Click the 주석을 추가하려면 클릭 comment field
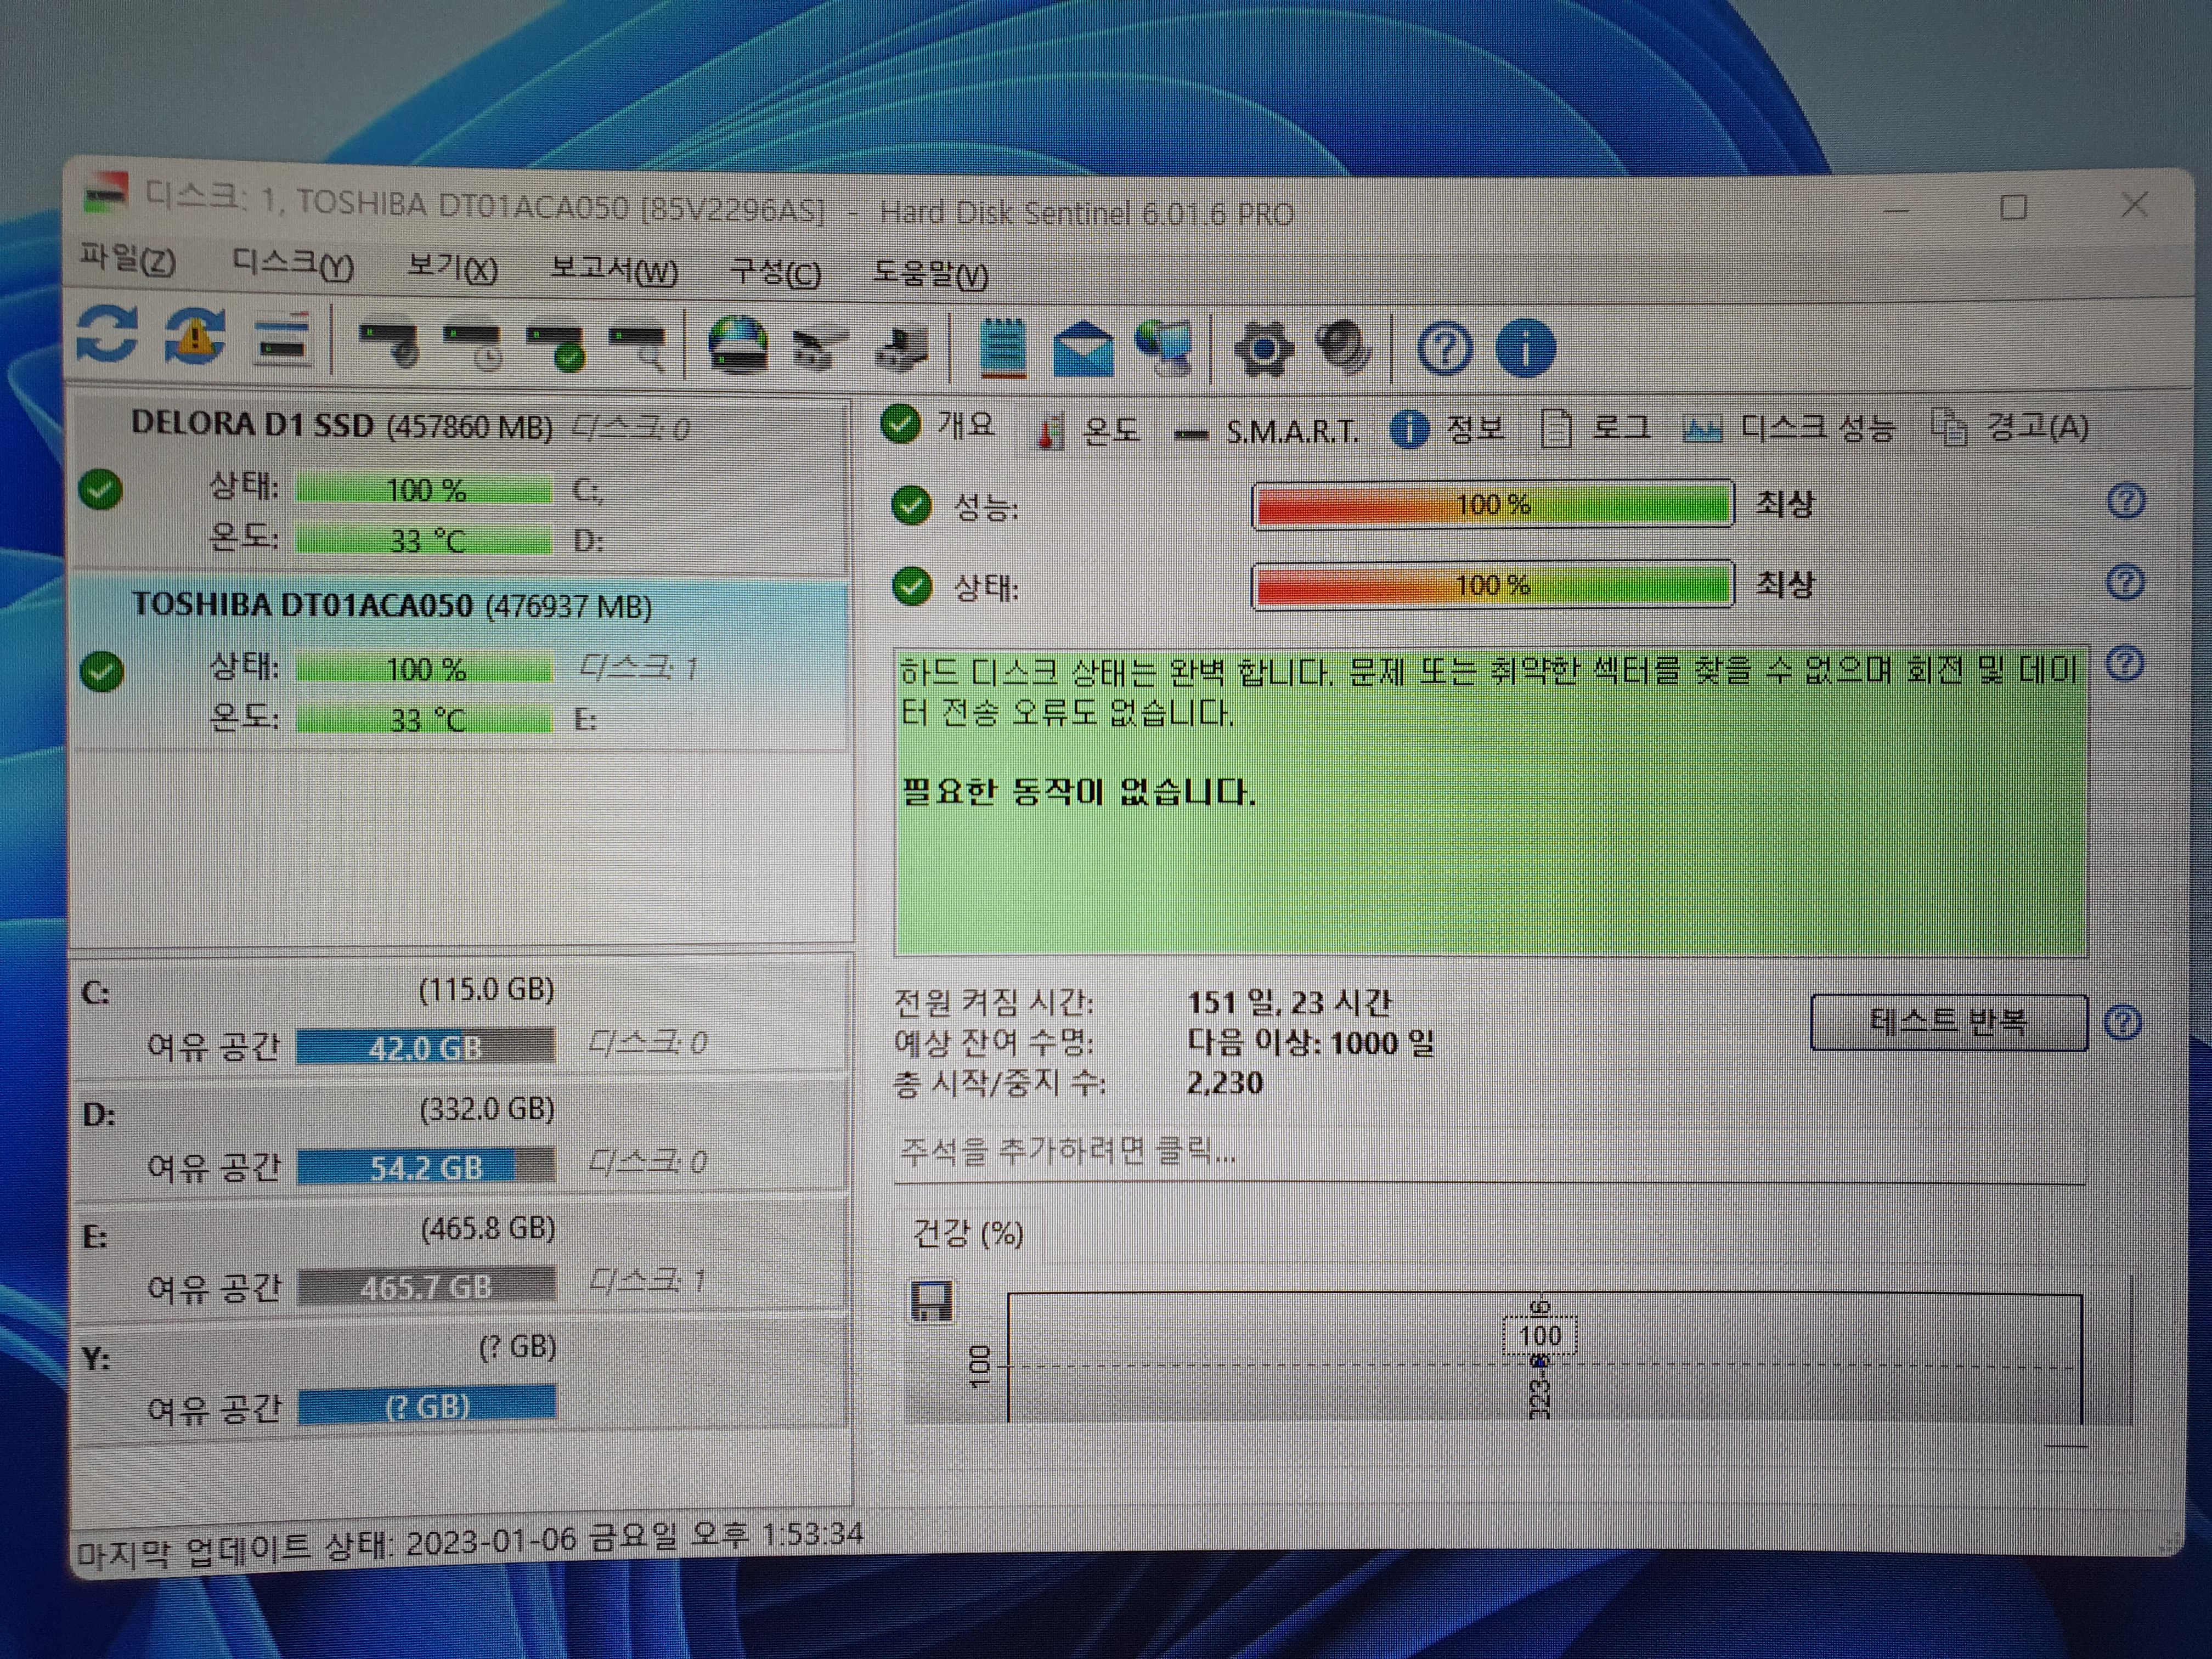 1489,1152
